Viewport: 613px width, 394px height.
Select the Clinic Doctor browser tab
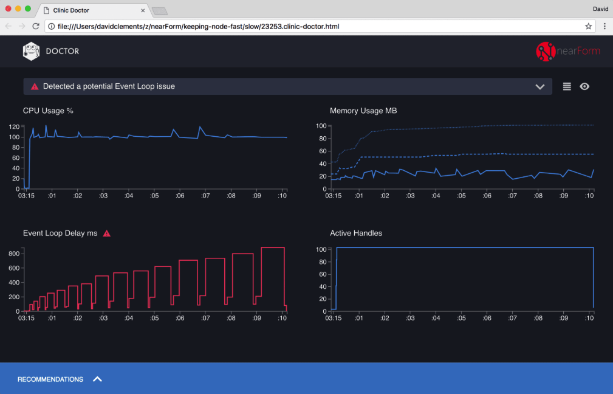coord(94,10)
